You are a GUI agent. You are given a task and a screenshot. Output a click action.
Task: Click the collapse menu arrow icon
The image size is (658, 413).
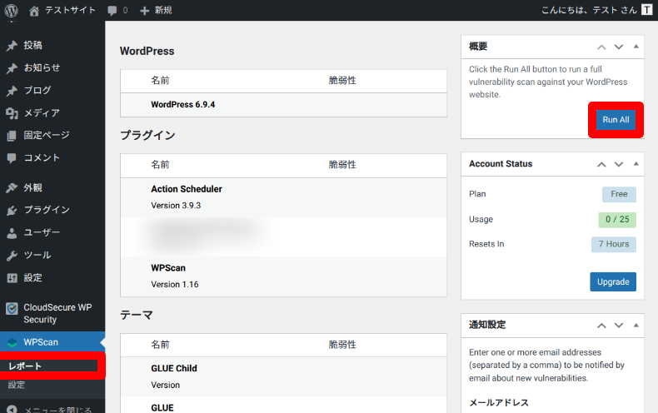coord(12,410)
